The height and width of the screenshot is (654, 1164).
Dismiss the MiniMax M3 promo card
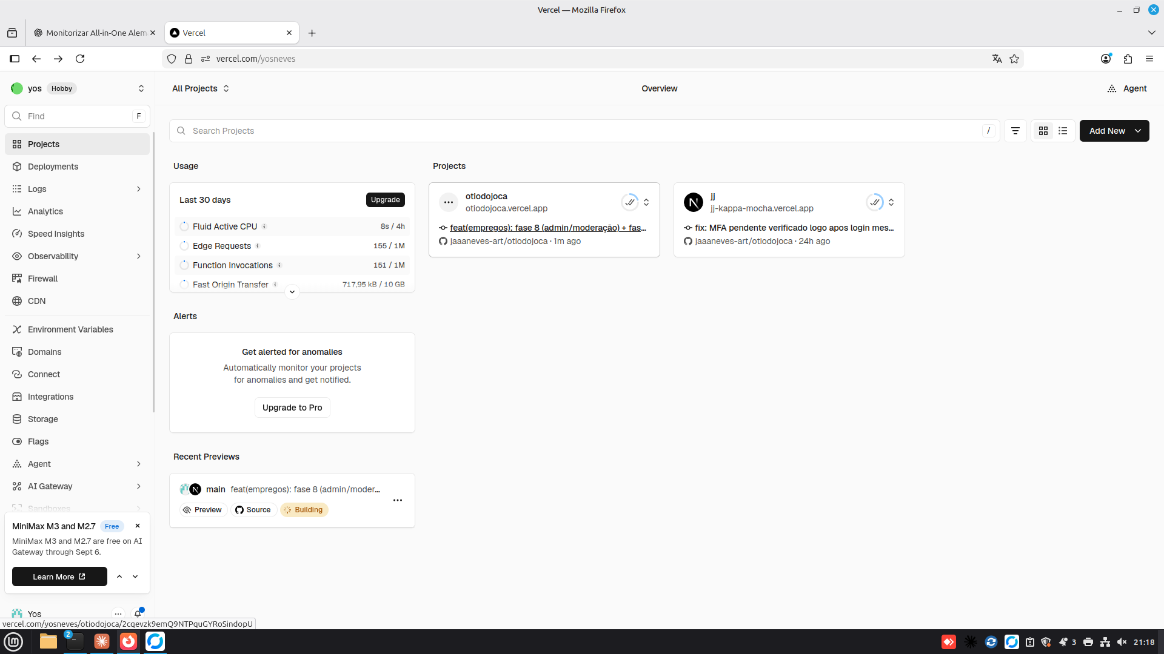coord(138,526)
